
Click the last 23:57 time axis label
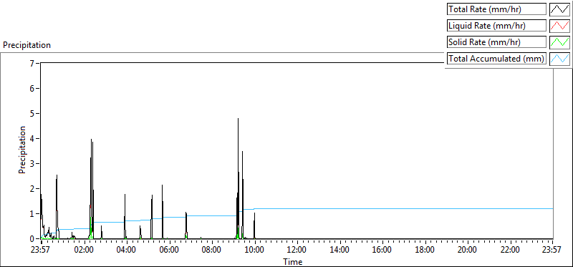552,250
